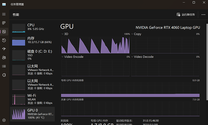This screenshot has height=125, width=208.
Task: Expand the Copy engine dropdown
Action: [136, 34]
